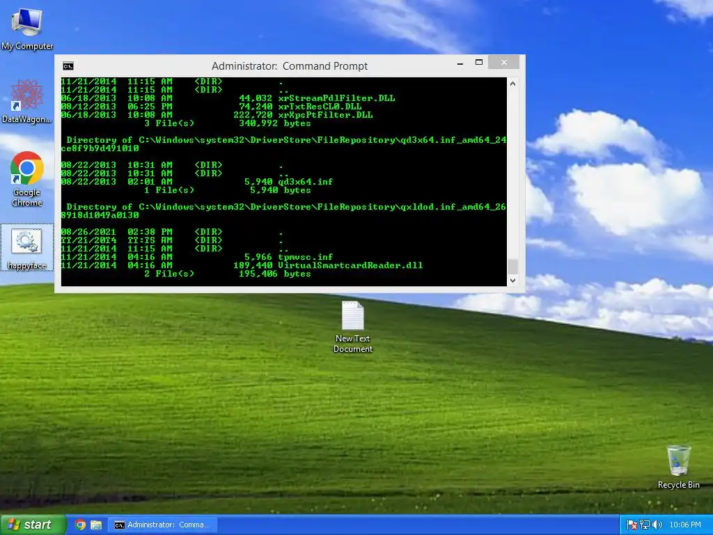Click the qd3x64.inf file entry

197,182
